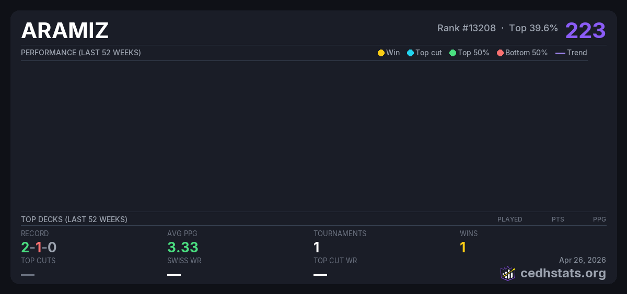This screenshot has height=294, width=627.
Task: Select the Performance (Last 52 Weeks) heading
Action: point(81,53)
